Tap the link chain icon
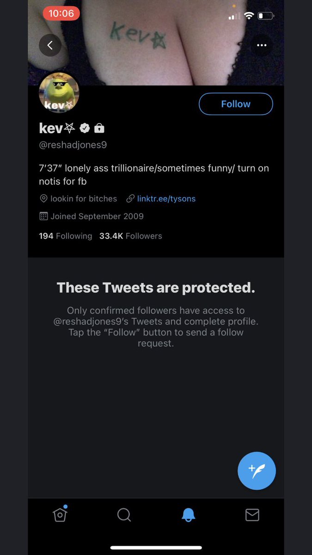Viewport: 312px width, 555px height. tap(130, 199)
